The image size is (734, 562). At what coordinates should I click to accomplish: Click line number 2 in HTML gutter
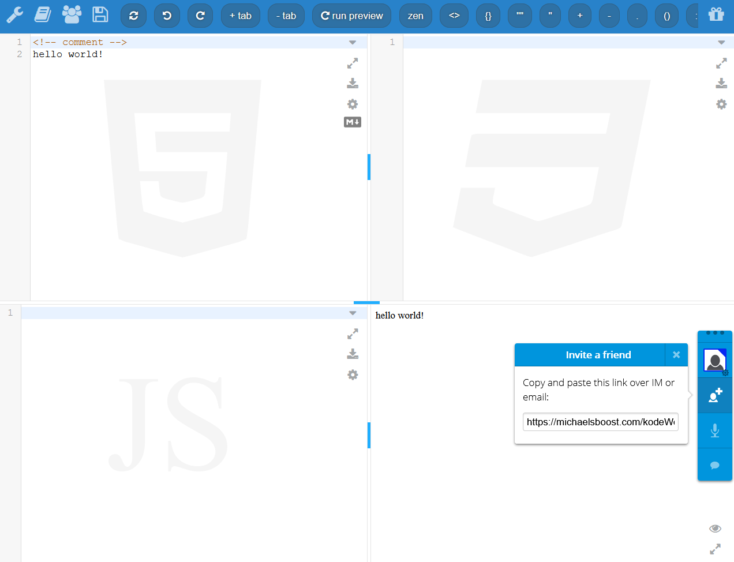coord(20,54)
